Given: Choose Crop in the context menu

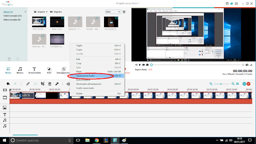Looking at the screenshot, I should click(97, 63).
